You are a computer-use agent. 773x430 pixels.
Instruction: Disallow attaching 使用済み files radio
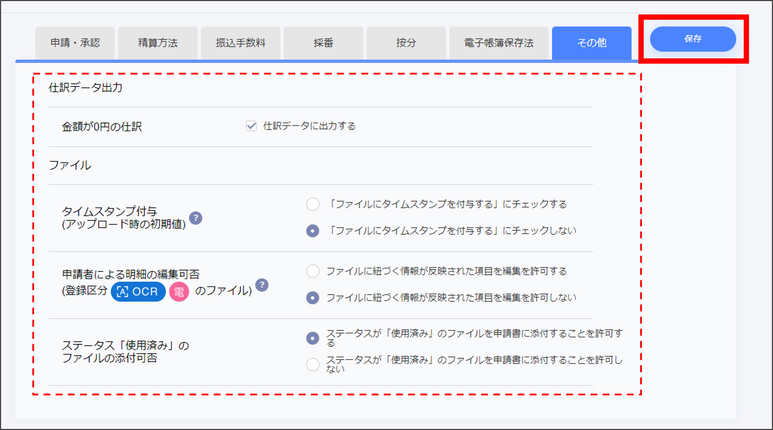(313, 365)
